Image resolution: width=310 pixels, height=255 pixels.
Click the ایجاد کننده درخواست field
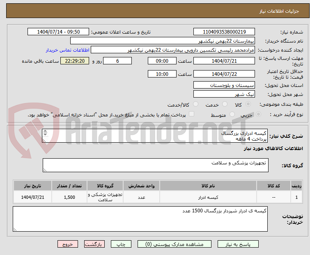(x=172, y=50)
